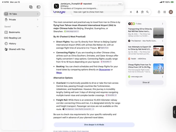
Task: Open the railway track thumbnail
Action: (x=158, y=51)
